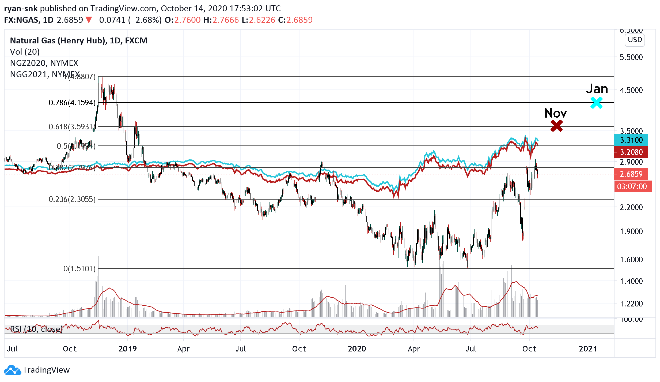Click the −0.0741 (−2.68%) change value

[128, 20]
